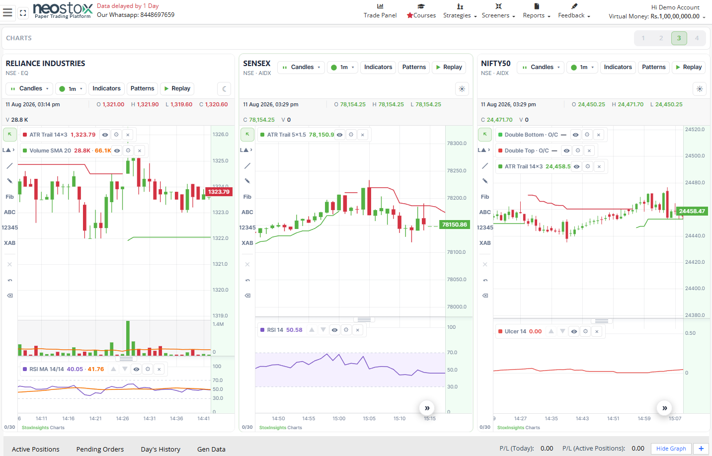Viewport: 712px width, 456px height.
Task: Start Replay on Reliance chart
Action: tap(177, 88)
